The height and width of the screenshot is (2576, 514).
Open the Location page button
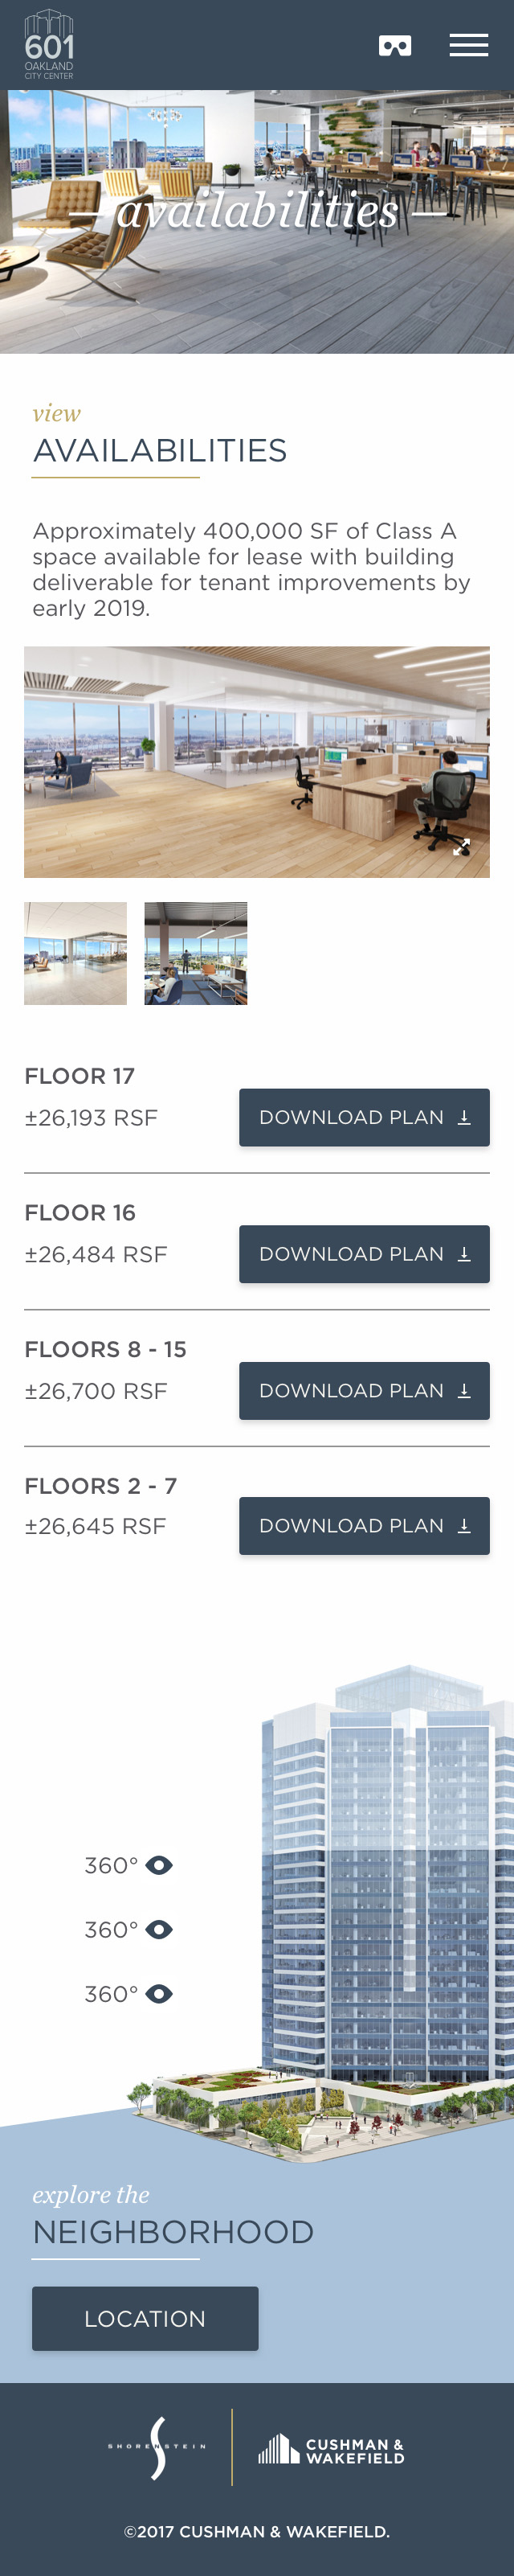coord(145,2318)
